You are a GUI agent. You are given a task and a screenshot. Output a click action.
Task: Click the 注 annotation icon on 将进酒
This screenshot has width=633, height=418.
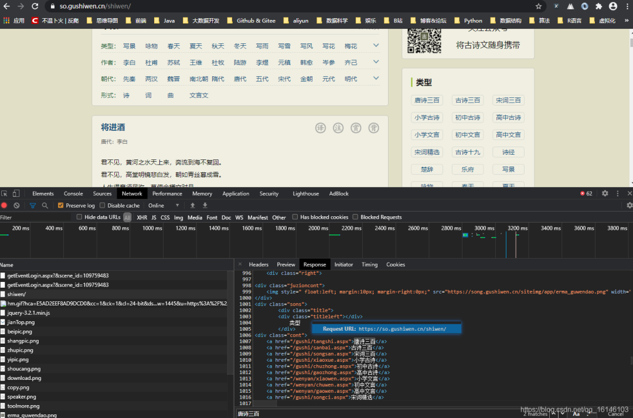click(338, 128)
